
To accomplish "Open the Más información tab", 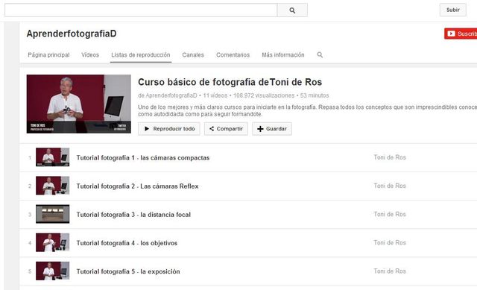I will 283,54.
